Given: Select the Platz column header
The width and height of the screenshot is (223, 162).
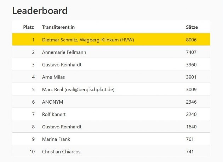Looking at the screenshot, I should (x=28, y=27).
